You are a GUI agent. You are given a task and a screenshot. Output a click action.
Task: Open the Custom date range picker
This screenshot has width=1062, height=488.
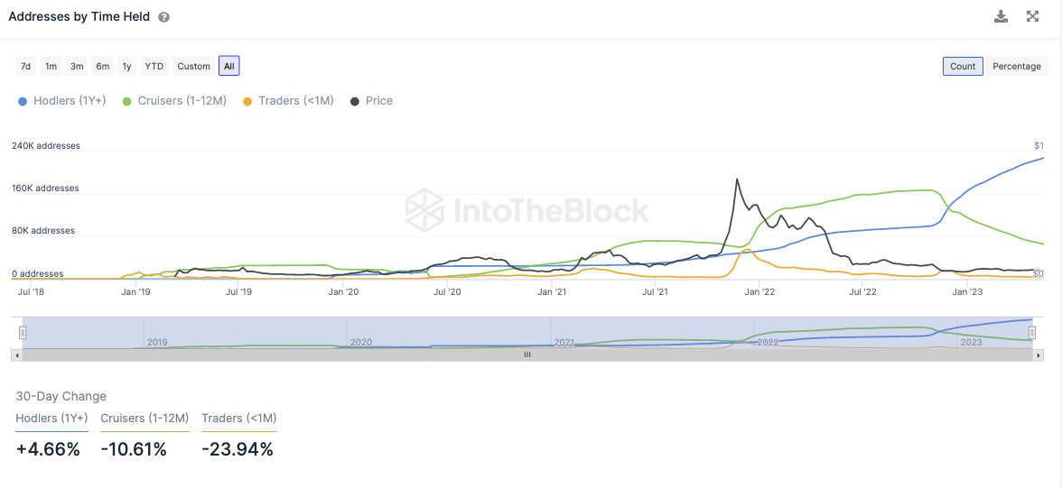click(x=193, y=66)
